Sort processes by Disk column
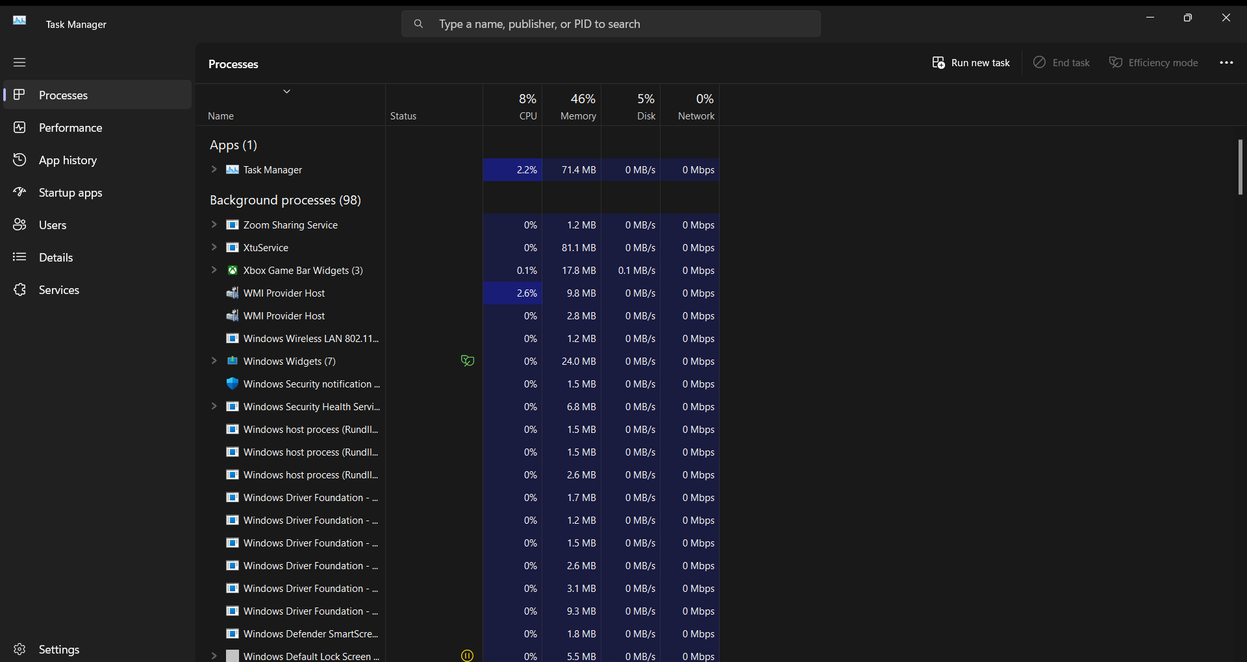Image resolution: width=1247 pixels, height=662 pixels. [x=631, y=106]
